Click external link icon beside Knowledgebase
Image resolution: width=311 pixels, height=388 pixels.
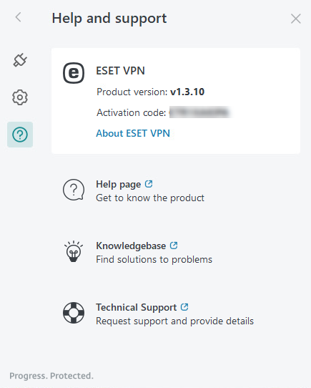coord(174,246)
